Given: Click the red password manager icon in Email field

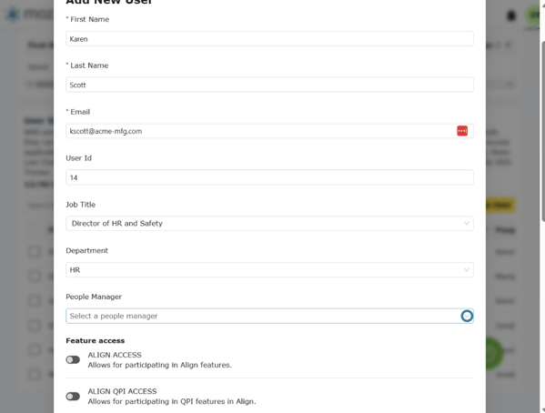Looking at the screenshot, I should pyautogui.click(x=462, y=131).
